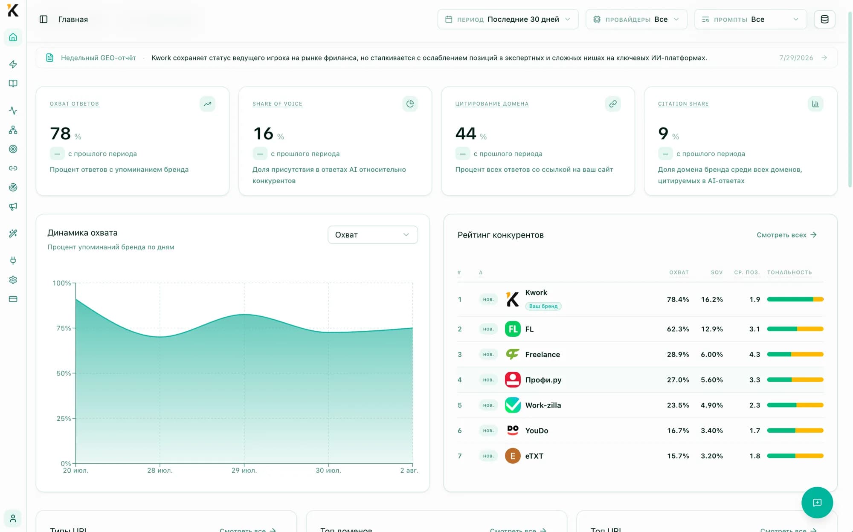Image resolution: width=853 pixels, height=532 pixels.
Task: Select the Профи.ру competitor row name
Action: [x=543, y=380]
